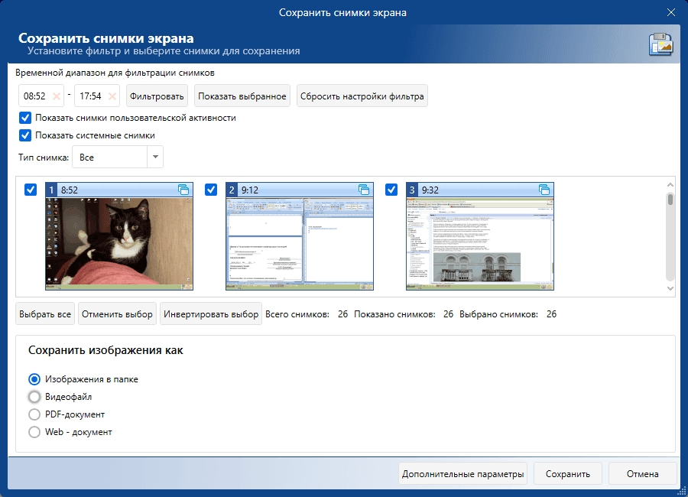Close the dialog with the title bar X
The width and height of the screenshot is (688, 497).
671,12
